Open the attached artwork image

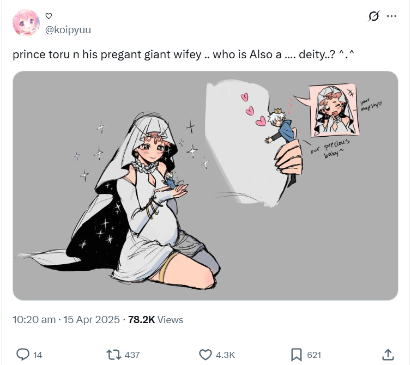click(x=206, y=186)
